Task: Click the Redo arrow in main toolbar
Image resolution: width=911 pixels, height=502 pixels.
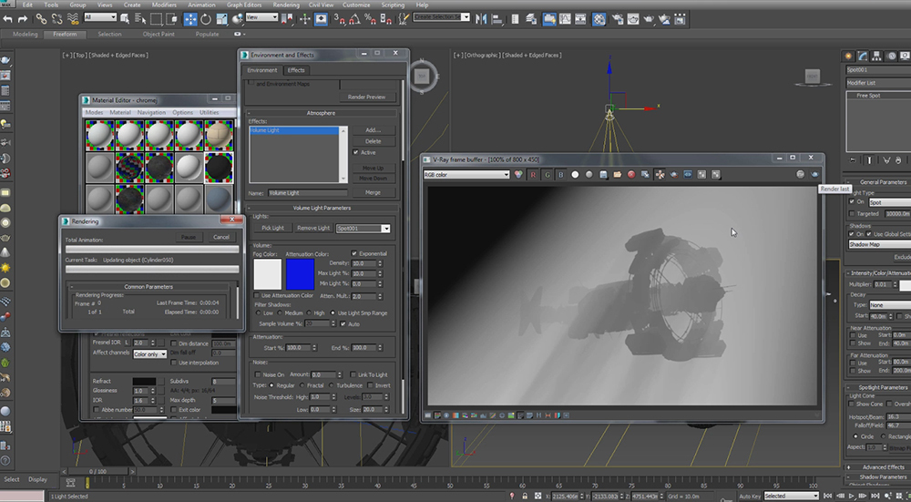Action: point(23,18)
